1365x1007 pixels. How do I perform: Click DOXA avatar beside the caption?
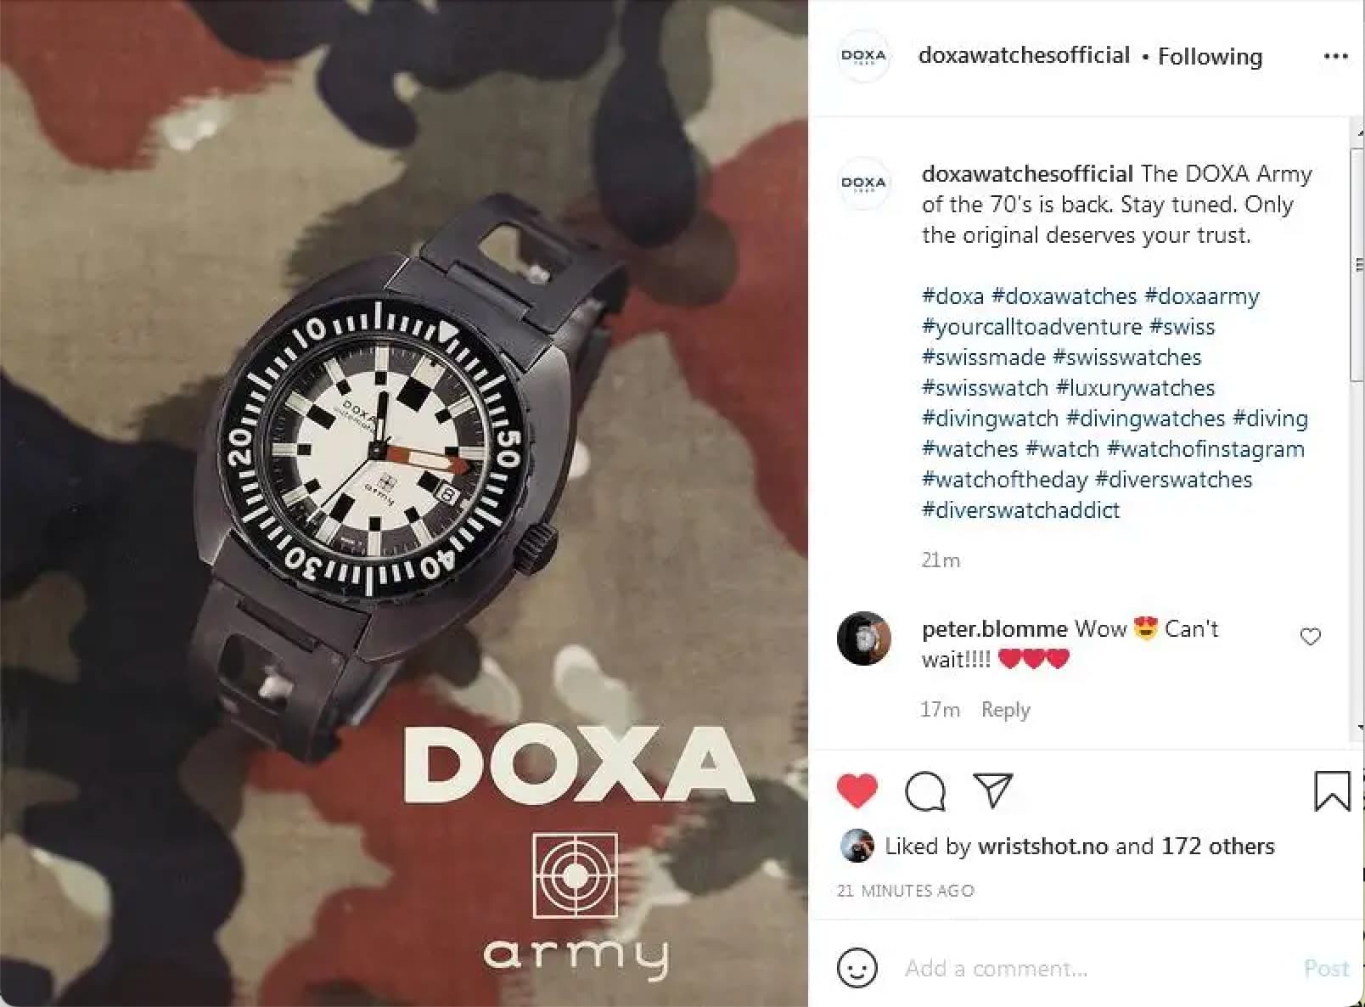point(863,183)
